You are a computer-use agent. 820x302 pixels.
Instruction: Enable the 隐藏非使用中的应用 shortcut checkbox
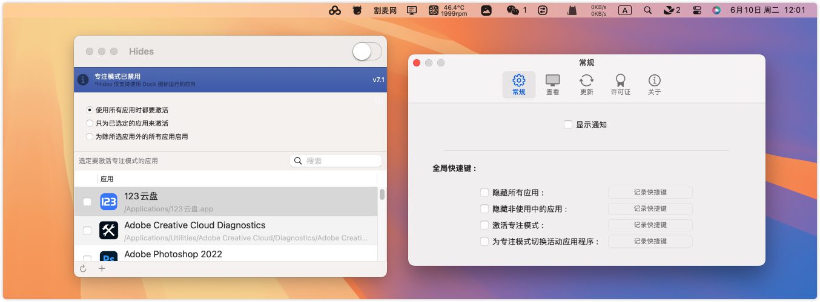pyautogui.click(x=484, y=208)
